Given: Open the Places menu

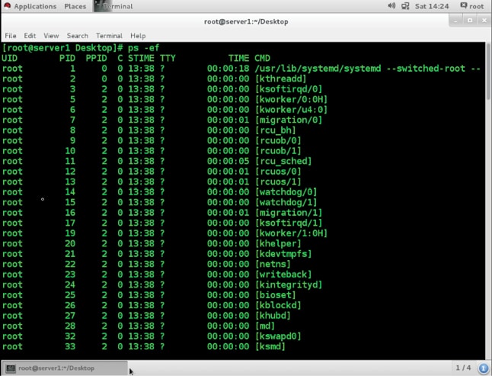Looking at the screenshot, I should pos(75,6).
